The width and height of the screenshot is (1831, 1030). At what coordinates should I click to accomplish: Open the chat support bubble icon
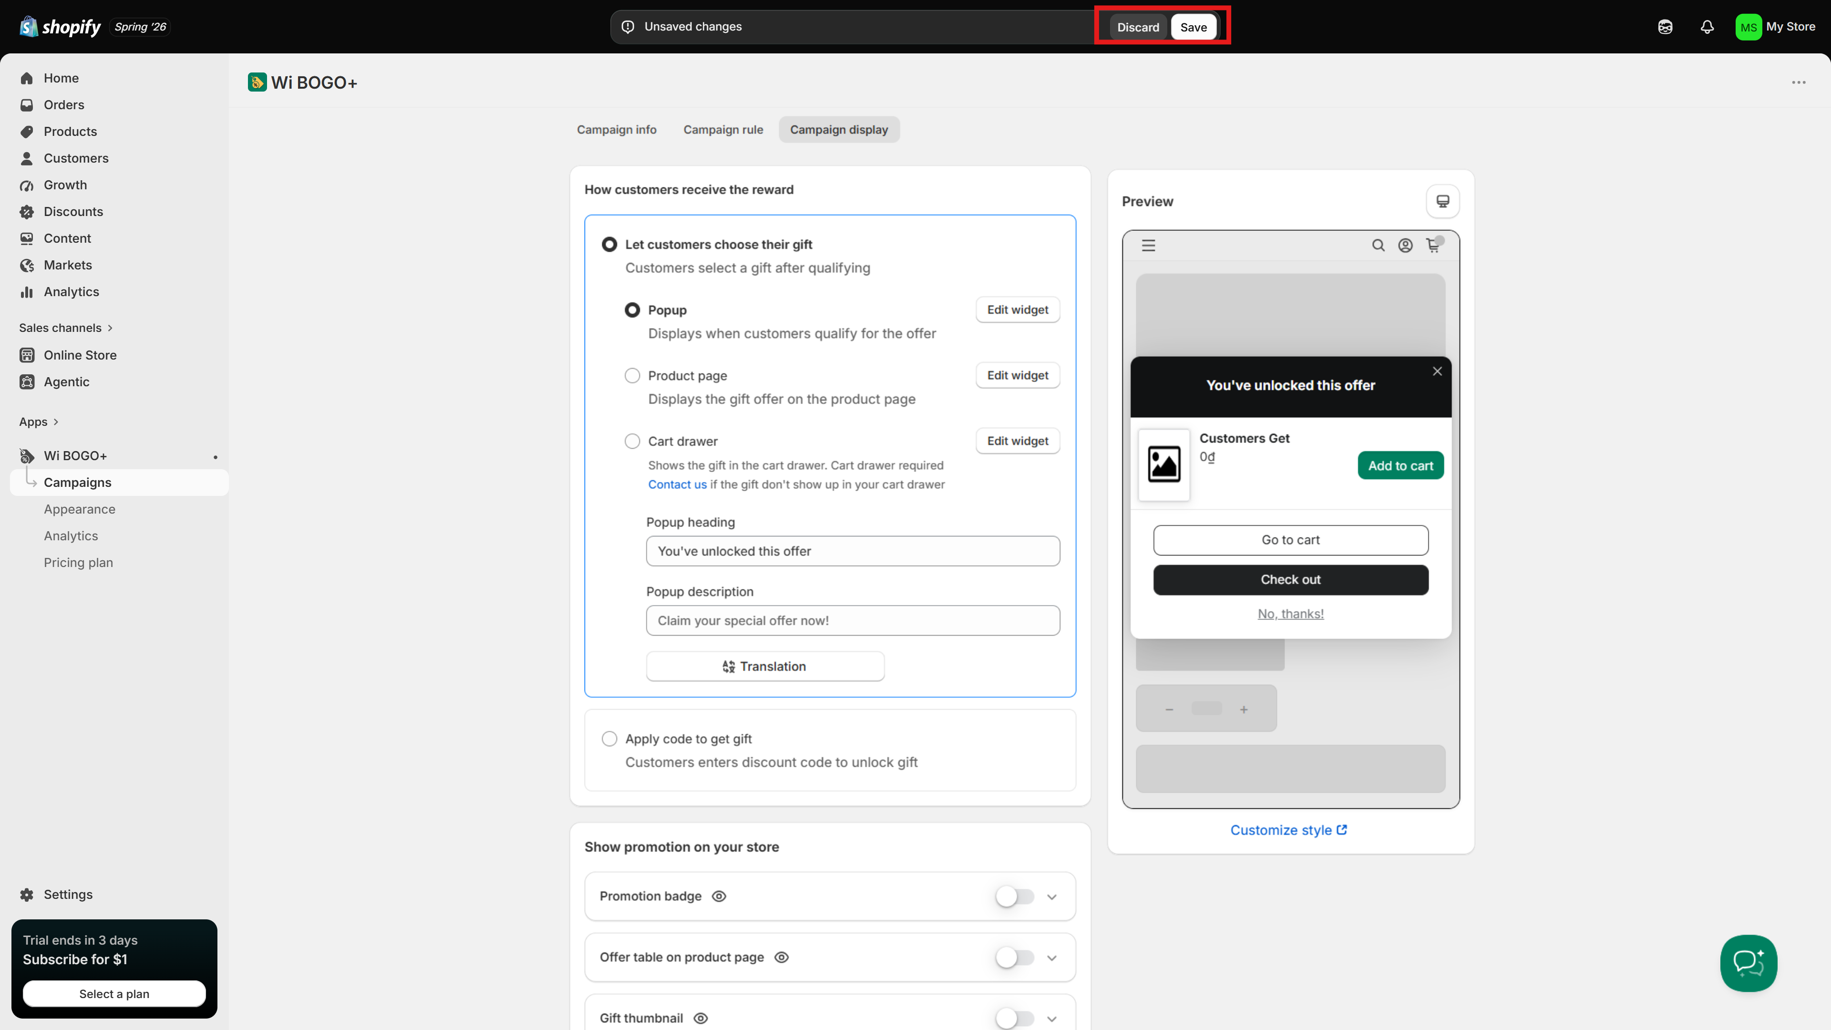coord(1749,963)
